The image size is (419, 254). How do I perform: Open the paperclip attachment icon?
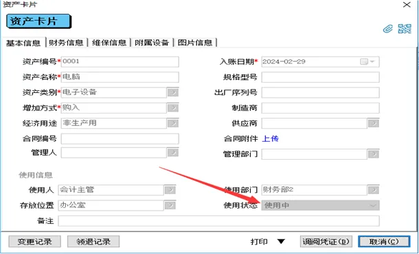point(387,29)
